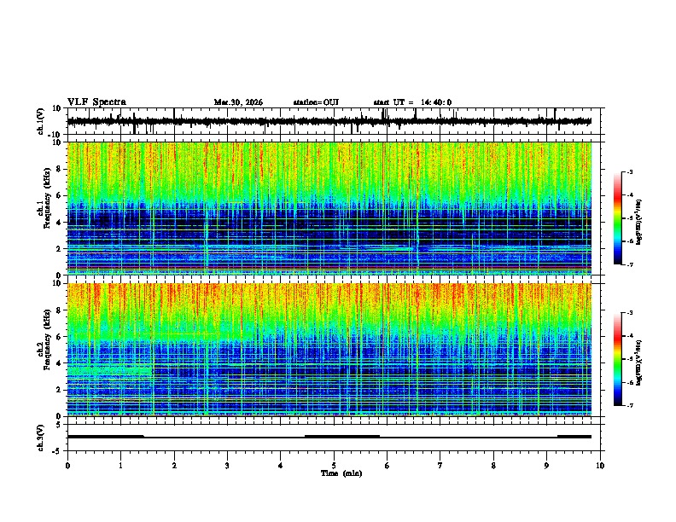Click ch.2 "Frequency (kHz)" axis label
This screenshot has width=676, height=522.
(x=48, y=339)
